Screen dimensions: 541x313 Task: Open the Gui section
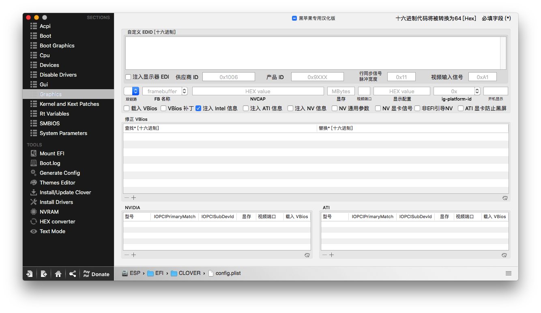click(44, 84)
